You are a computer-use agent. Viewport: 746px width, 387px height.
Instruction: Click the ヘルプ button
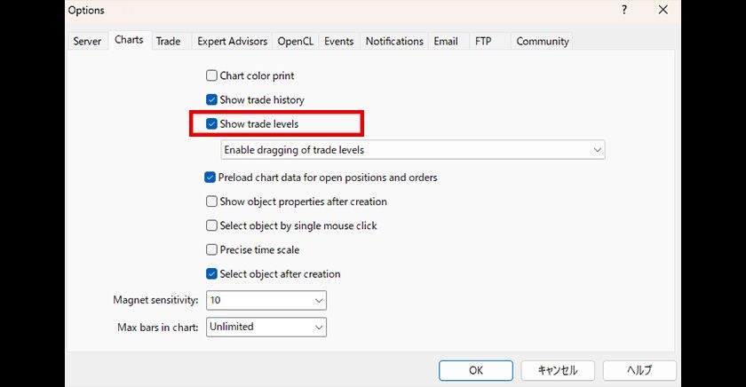coord(639,370)
